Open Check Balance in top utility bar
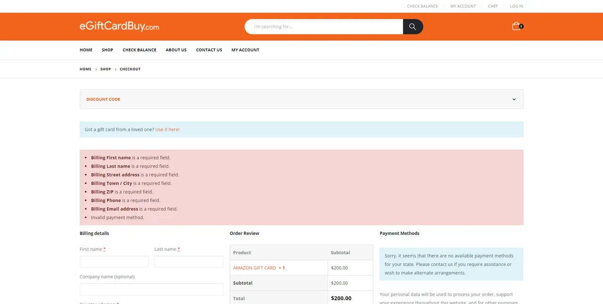 tap(423, 6)
